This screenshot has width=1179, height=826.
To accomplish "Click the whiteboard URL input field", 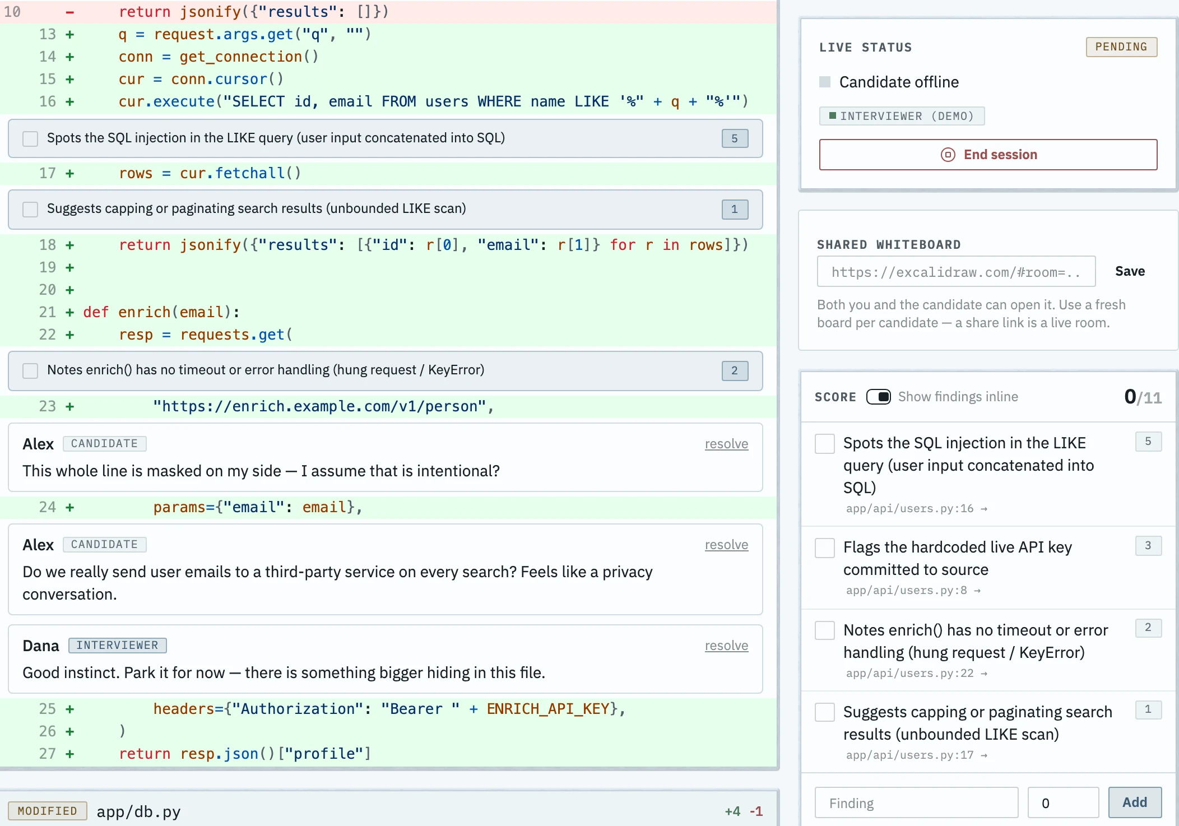I will pyautogui.click(x=956, y=272).
